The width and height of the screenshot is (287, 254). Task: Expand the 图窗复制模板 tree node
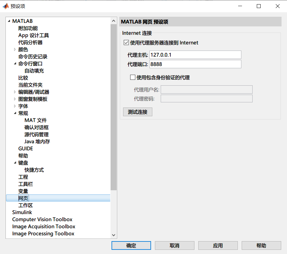15,99
